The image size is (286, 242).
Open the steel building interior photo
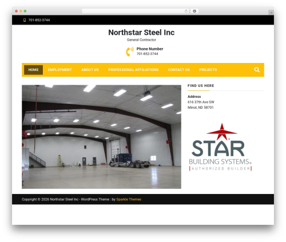[101, 137]
